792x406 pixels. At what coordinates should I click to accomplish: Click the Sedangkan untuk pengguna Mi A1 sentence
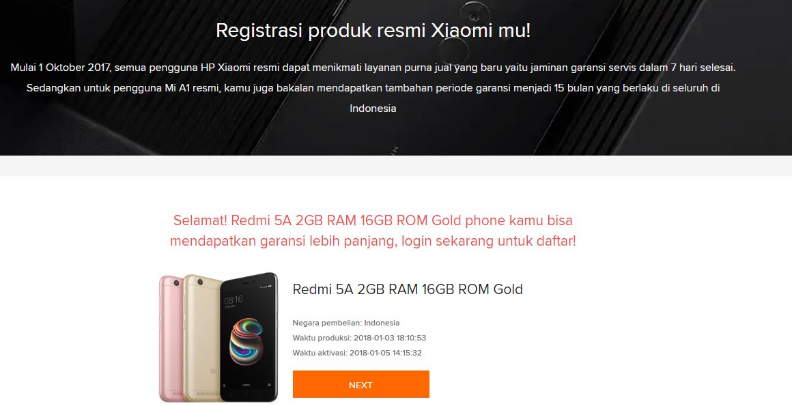click(x=373, y=88)
